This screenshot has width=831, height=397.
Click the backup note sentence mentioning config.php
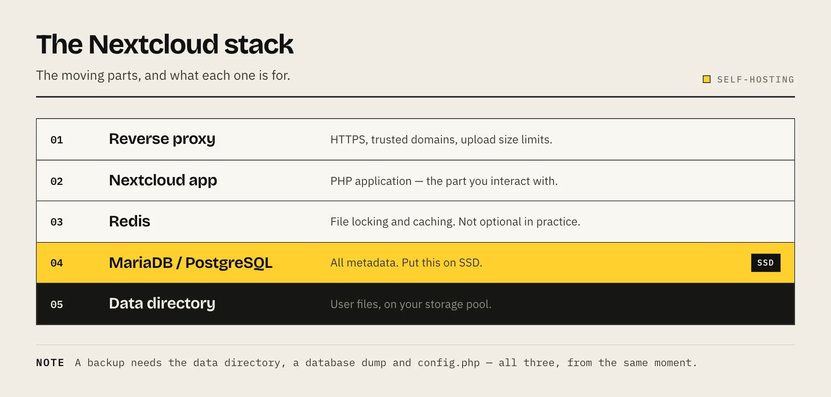coord(386,363)
